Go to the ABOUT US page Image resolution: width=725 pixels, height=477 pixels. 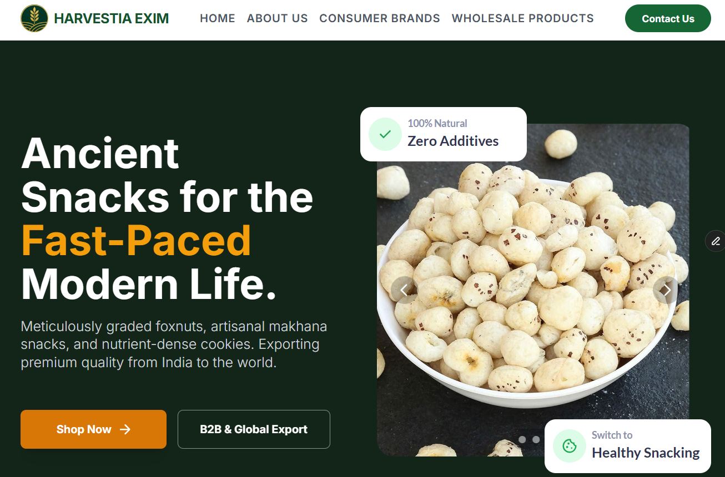277,18
